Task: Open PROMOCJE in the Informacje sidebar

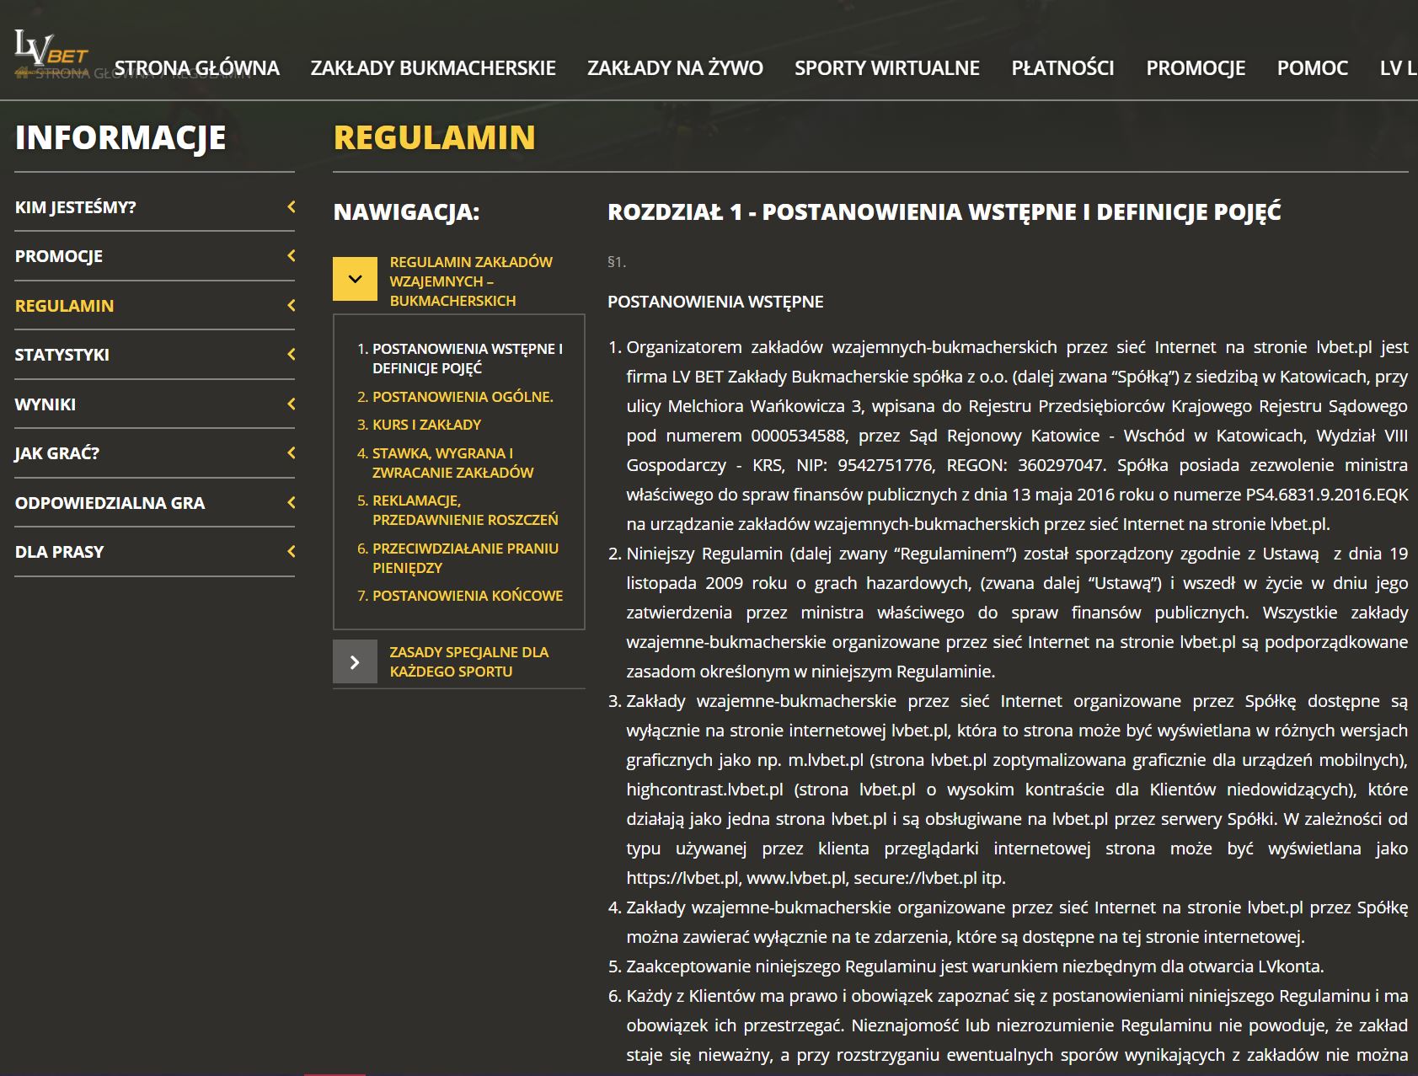Action: coord(59,256)
